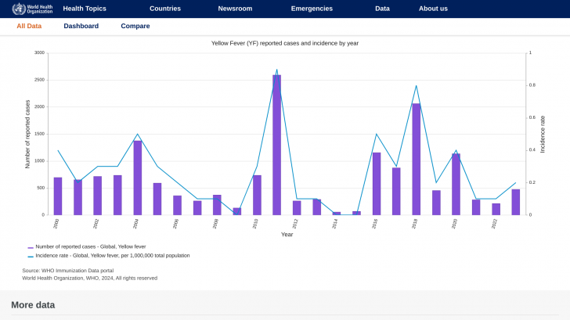
Task: Switch to the Dashboard tab
Action: 81,26
